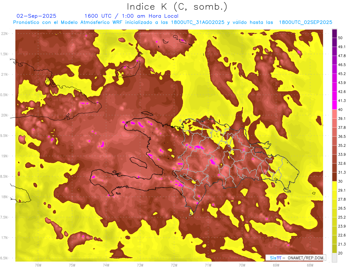348x269 pixels.
Task: Click the colorbar value label "36.5"
Action: (x=342, y=136)
